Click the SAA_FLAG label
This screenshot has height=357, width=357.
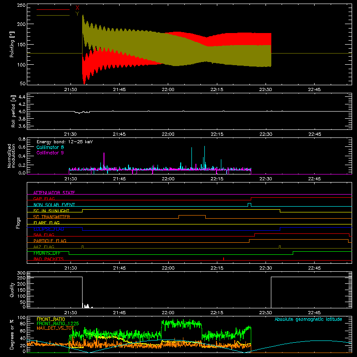tap(44, 235)
